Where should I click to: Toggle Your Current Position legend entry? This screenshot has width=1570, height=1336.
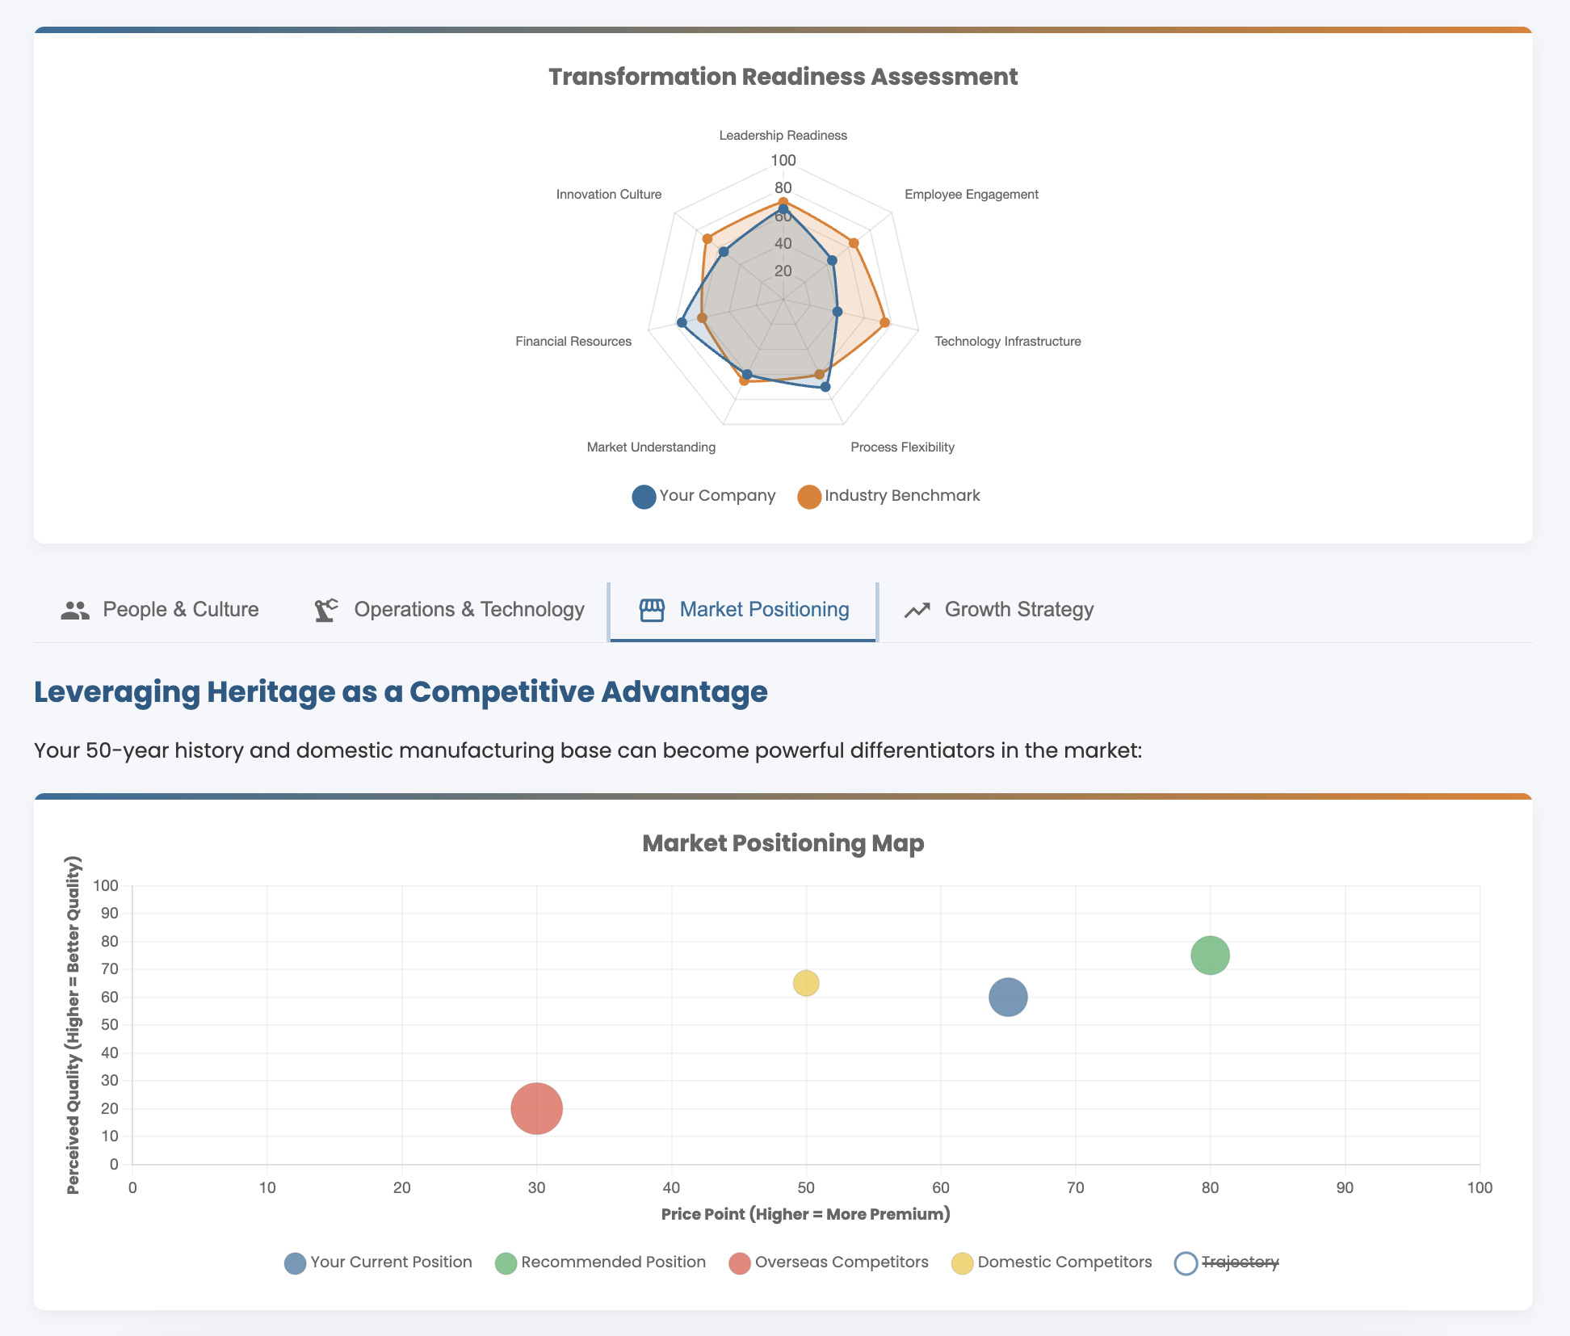point(391,1262)
